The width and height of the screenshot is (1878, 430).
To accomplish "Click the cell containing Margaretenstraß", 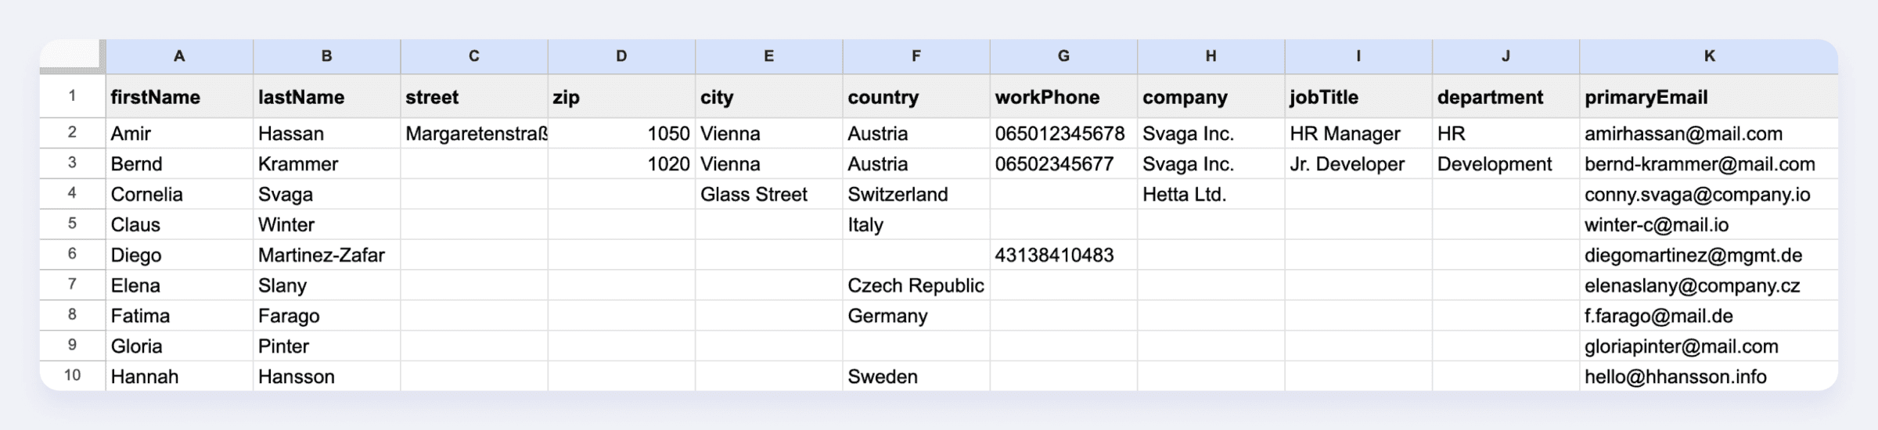I will [474, 134].
